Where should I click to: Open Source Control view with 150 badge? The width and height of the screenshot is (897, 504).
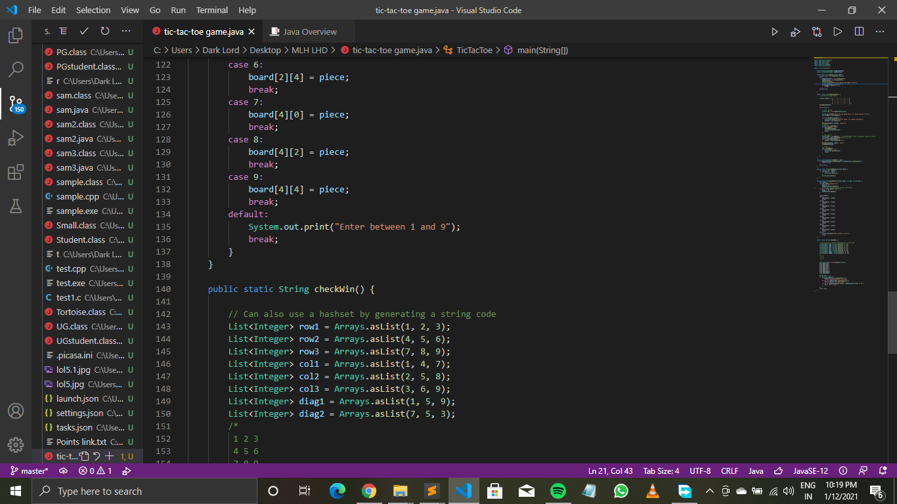tap(16, 104)
